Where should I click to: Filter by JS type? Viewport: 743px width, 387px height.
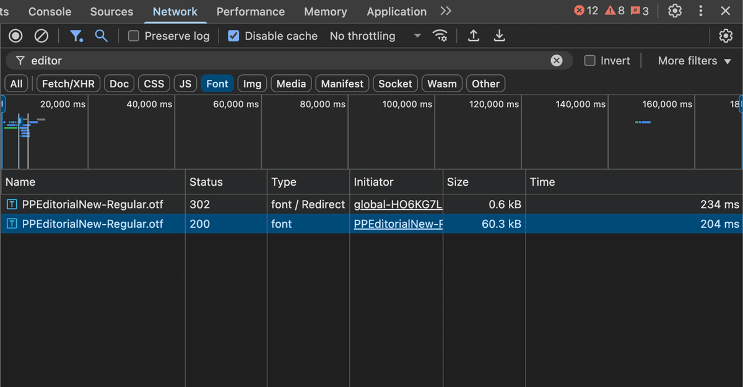185,84
